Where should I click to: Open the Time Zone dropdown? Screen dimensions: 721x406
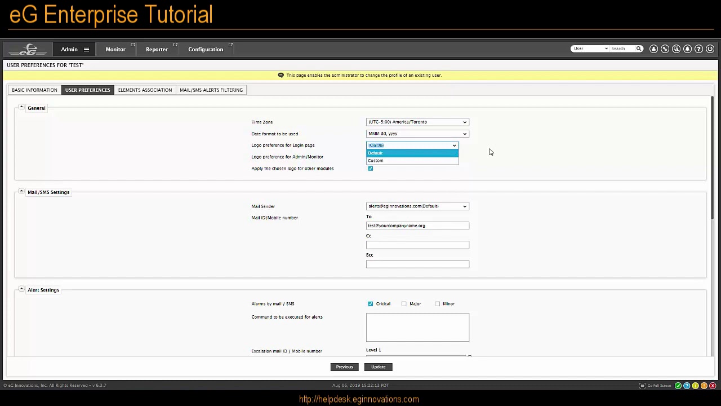coord(417,122)
